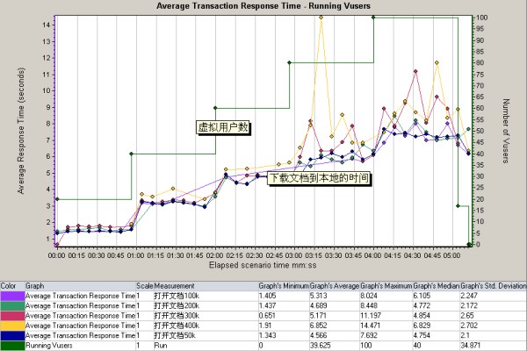The height and width of the screenshot is (351, 527).
Task: Click minimum value 0.651
Action: (x=267, y=316)
